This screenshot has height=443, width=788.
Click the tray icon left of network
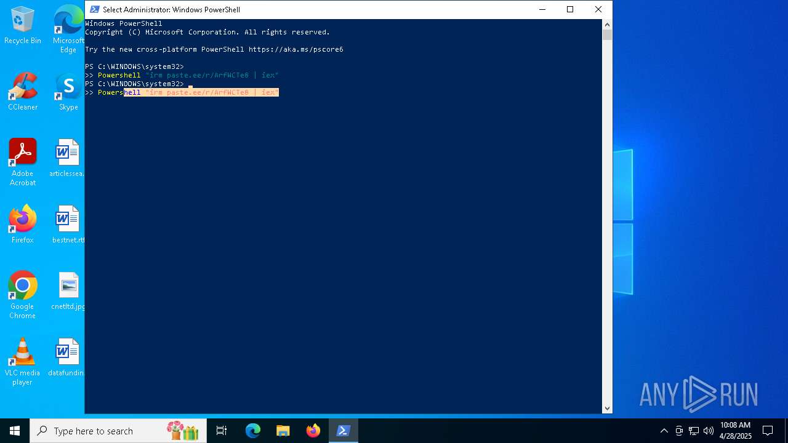[x=679, y=431]
